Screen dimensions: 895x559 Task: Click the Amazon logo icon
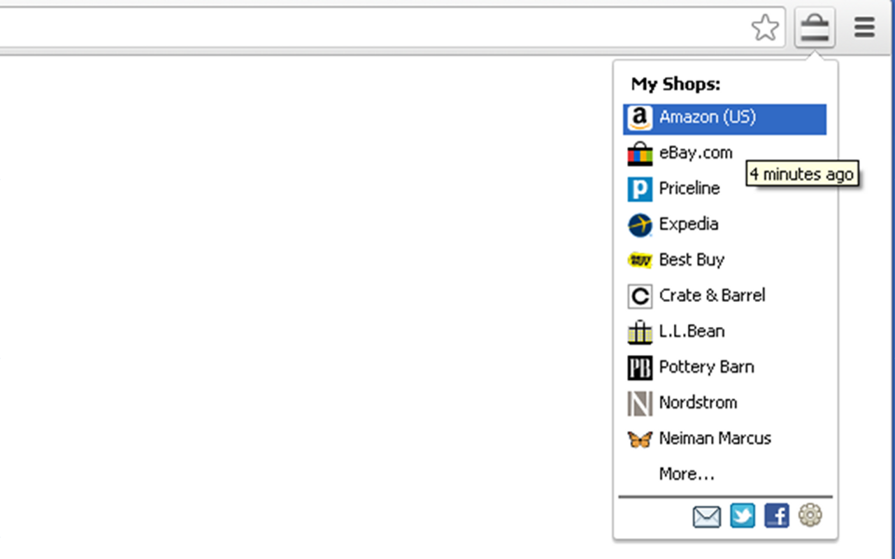(x=639, y=118)
